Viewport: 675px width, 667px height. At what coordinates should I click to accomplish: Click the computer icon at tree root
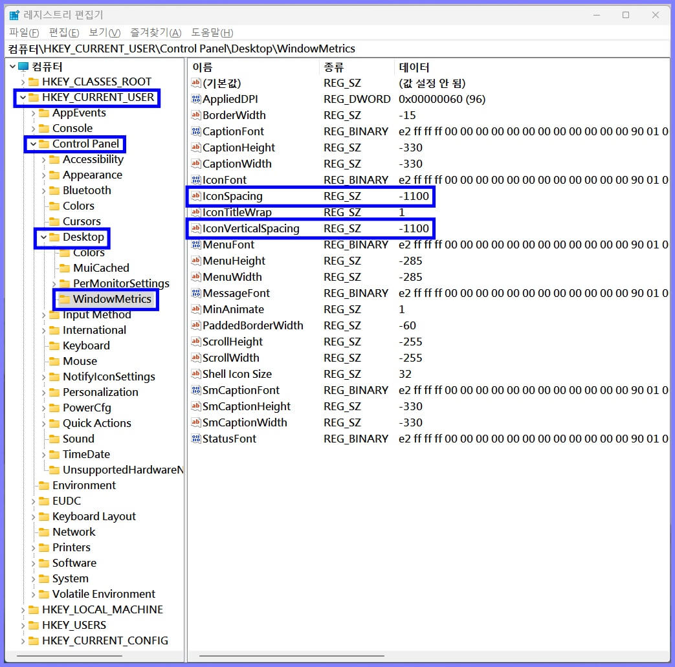point(23,67)
